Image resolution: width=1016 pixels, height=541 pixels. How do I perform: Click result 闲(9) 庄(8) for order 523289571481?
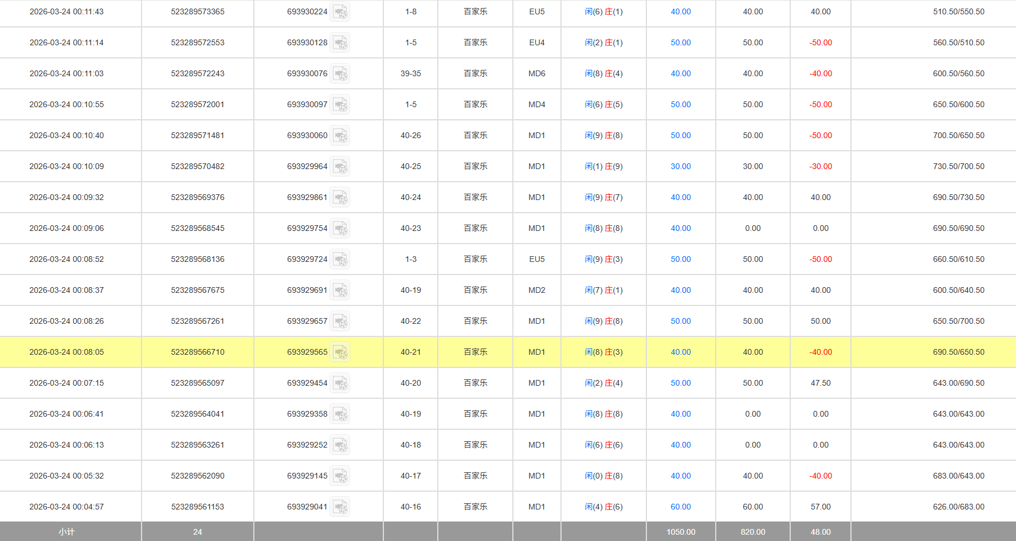pos(603,135)
